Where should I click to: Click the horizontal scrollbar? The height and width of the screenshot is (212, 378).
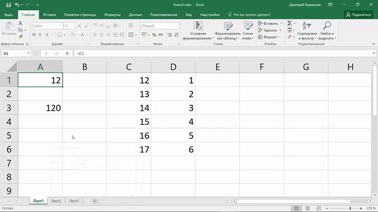coord(294,201)
